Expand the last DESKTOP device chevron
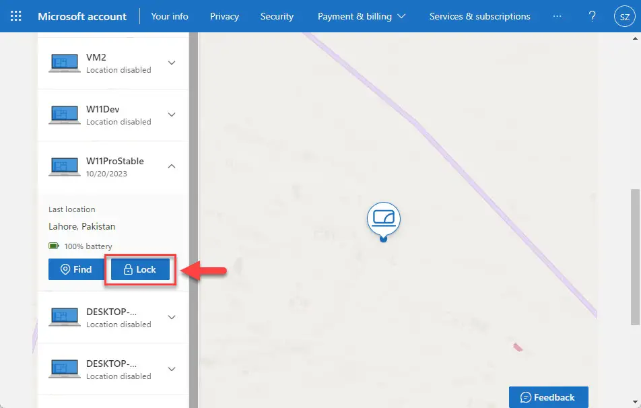 (172, 369)
